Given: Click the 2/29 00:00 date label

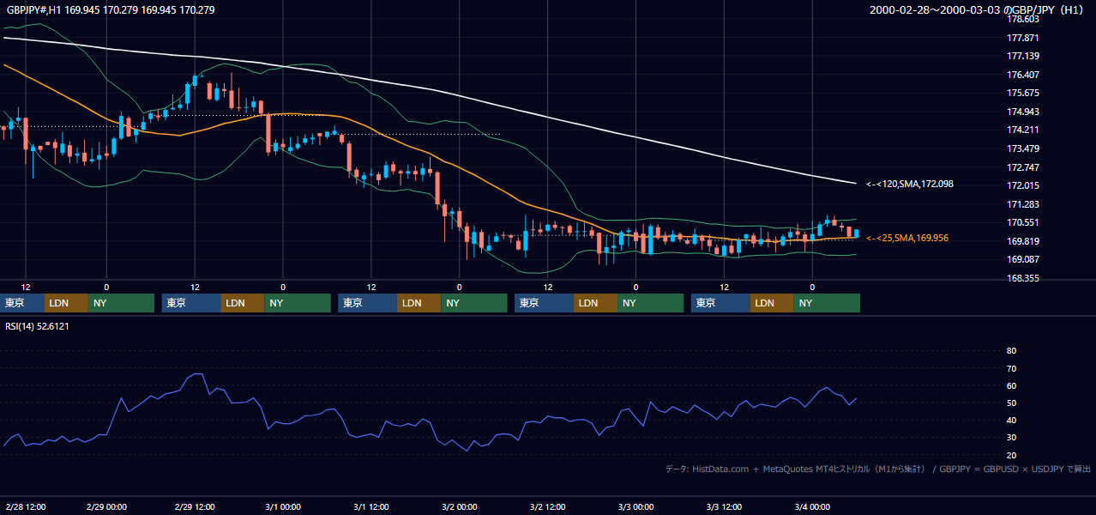Looking at the screenshot, I should [106, 506].
